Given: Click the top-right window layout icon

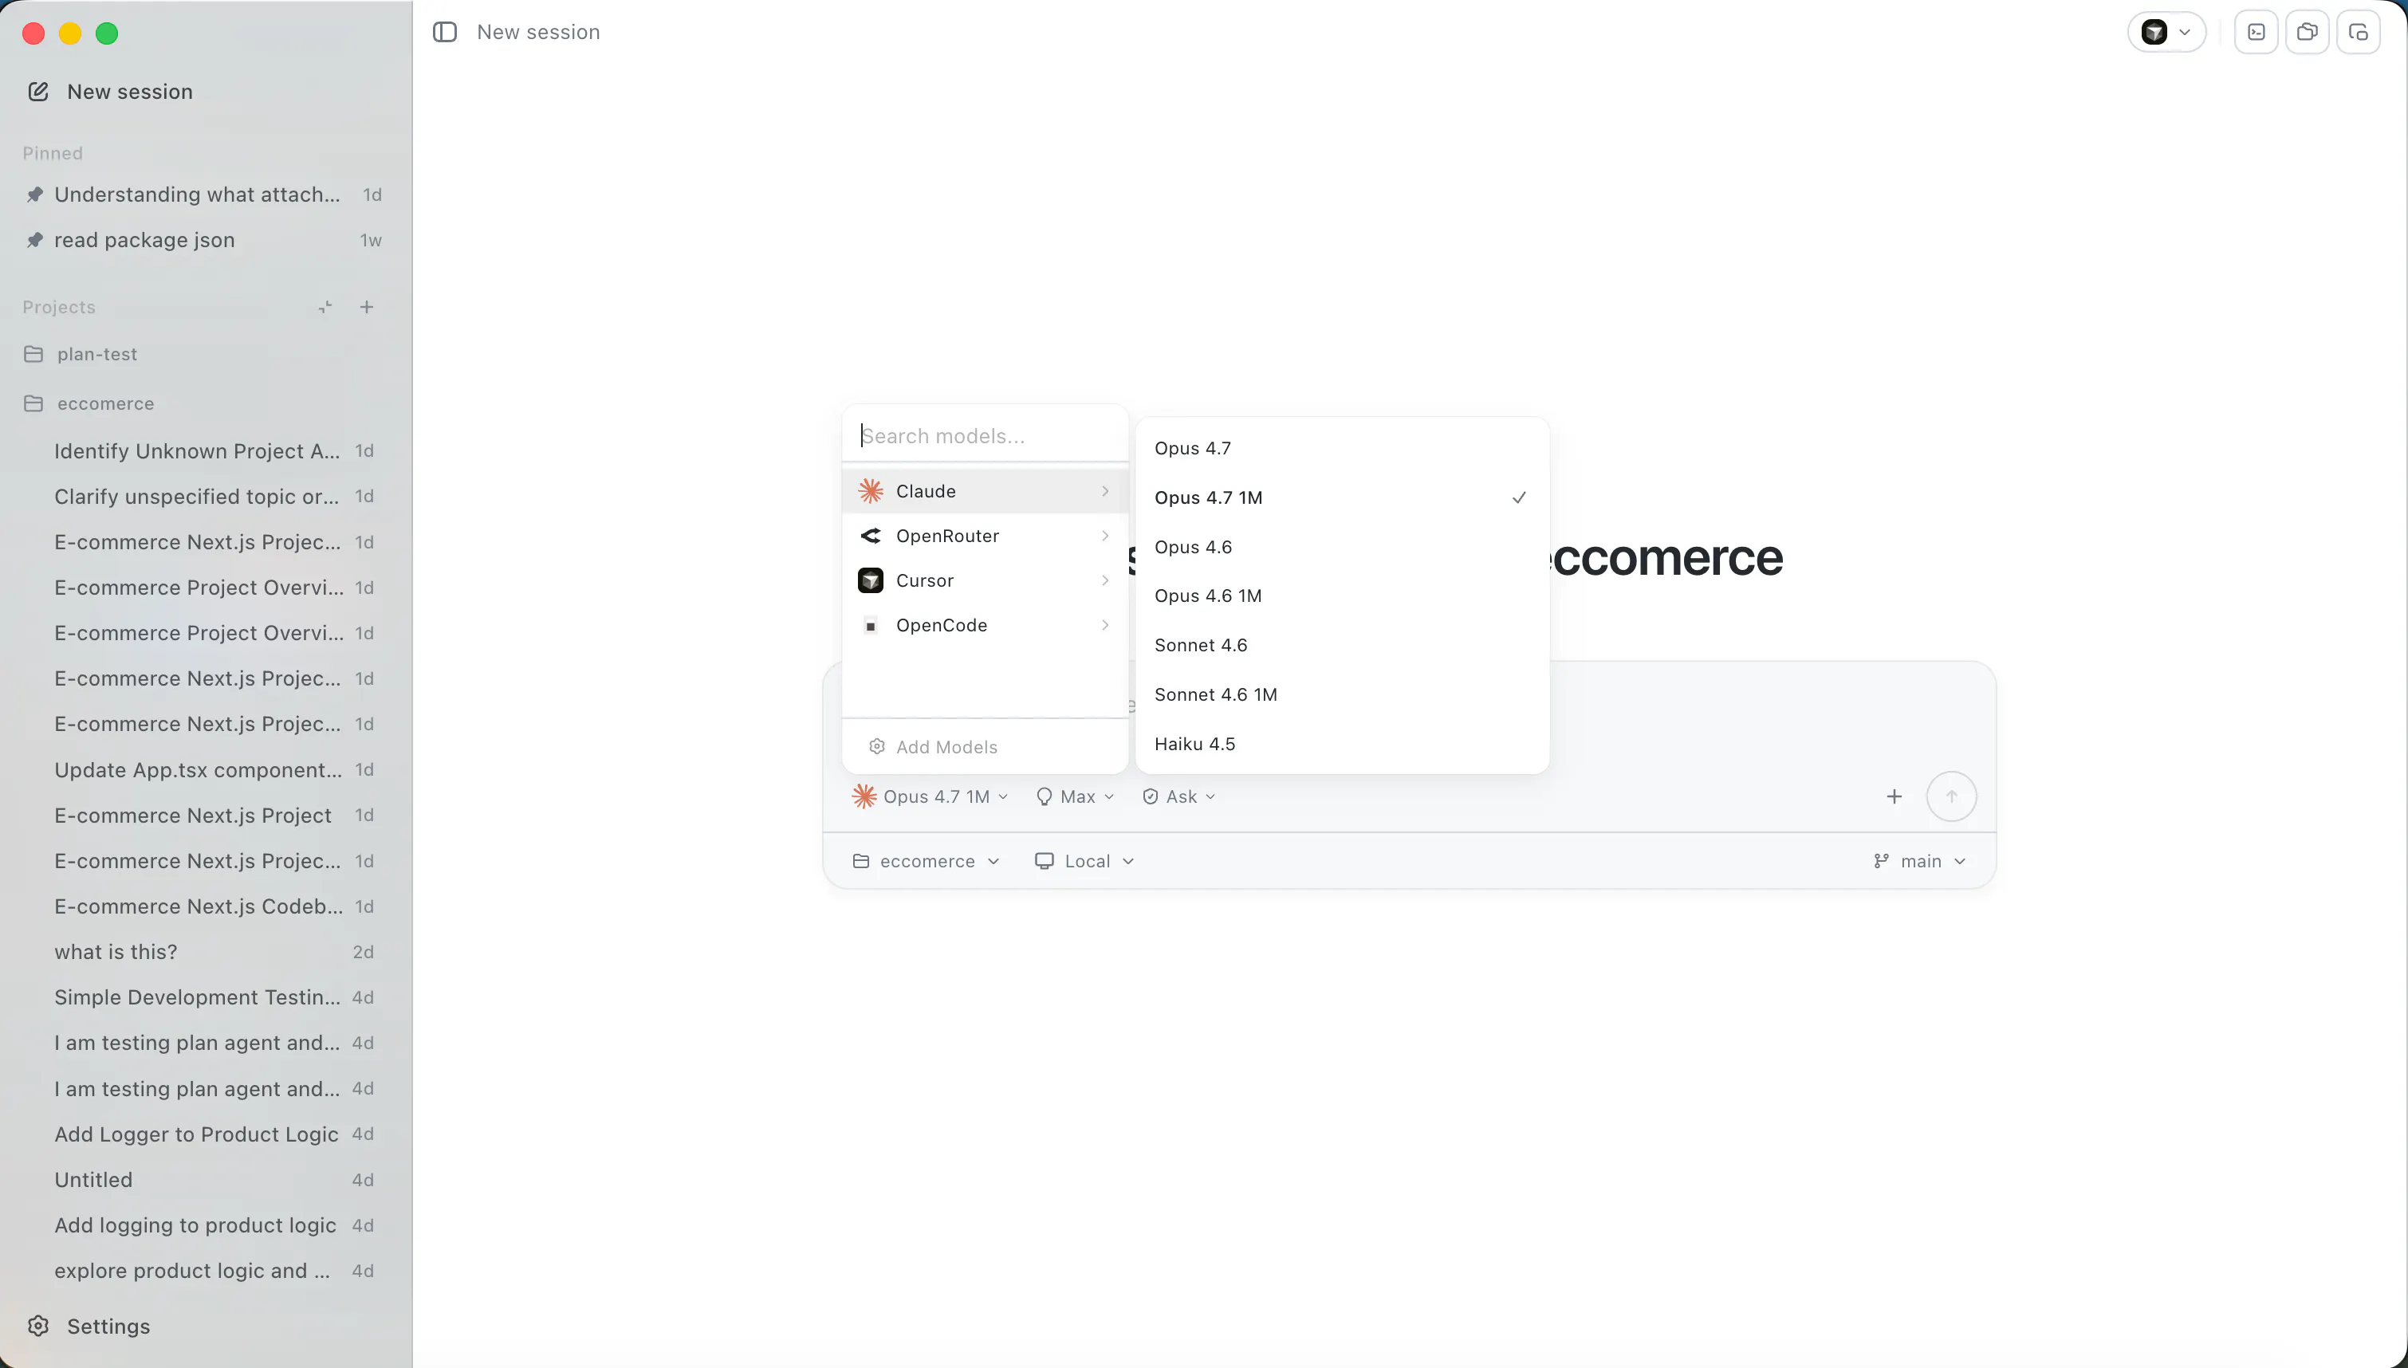Looking at the screenshot, I should click(2357, 32).
